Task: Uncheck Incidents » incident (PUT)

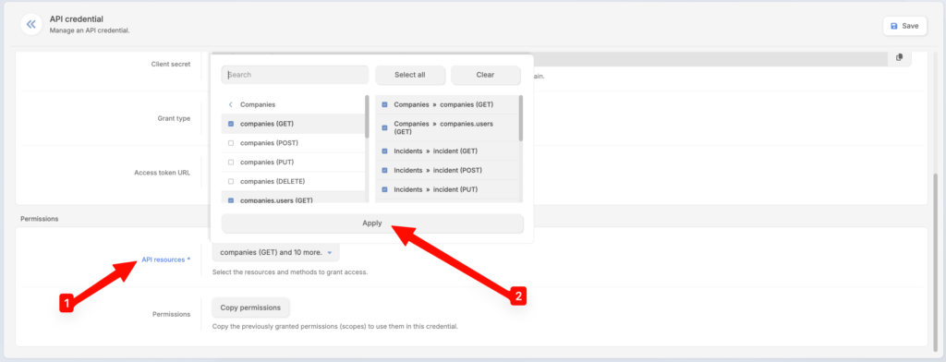Action: [384, 189]
